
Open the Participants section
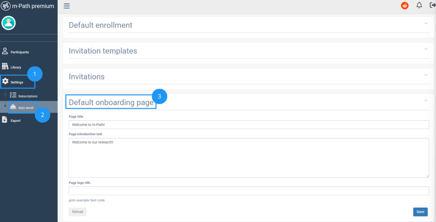point(19,52)
